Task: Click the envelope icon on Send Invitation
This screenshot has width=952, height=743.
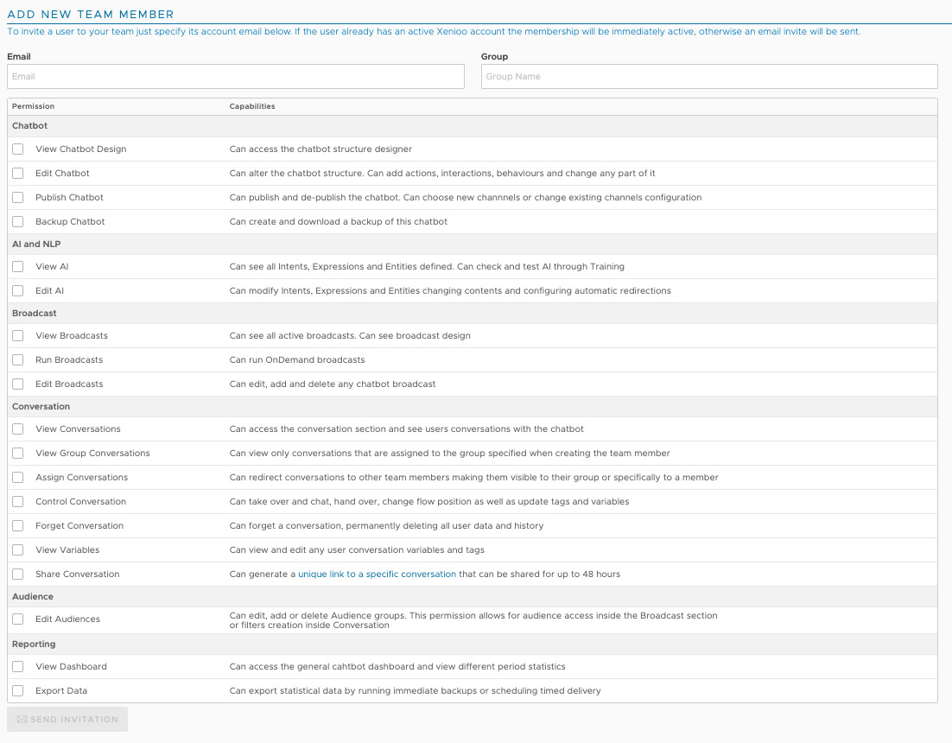Action: [x=22, y=720]
